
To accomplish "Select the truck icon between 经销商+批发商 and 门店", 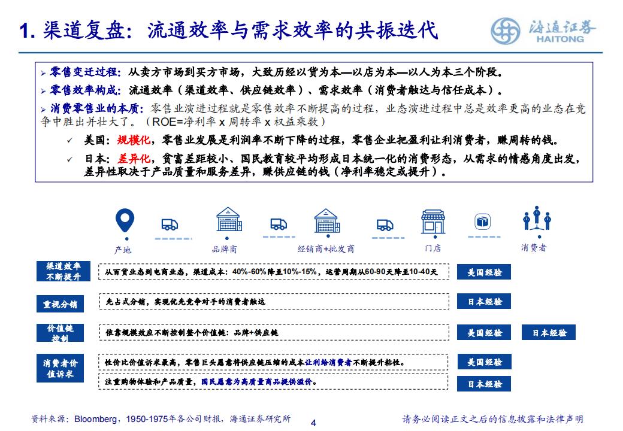I will click(385, 225).
